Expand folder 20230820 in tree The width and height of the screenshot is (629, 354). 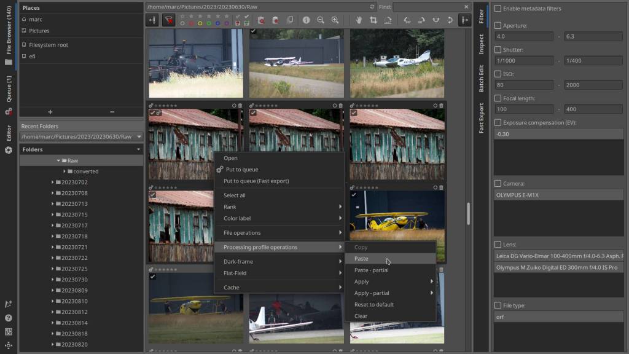[x=53, y=344]
